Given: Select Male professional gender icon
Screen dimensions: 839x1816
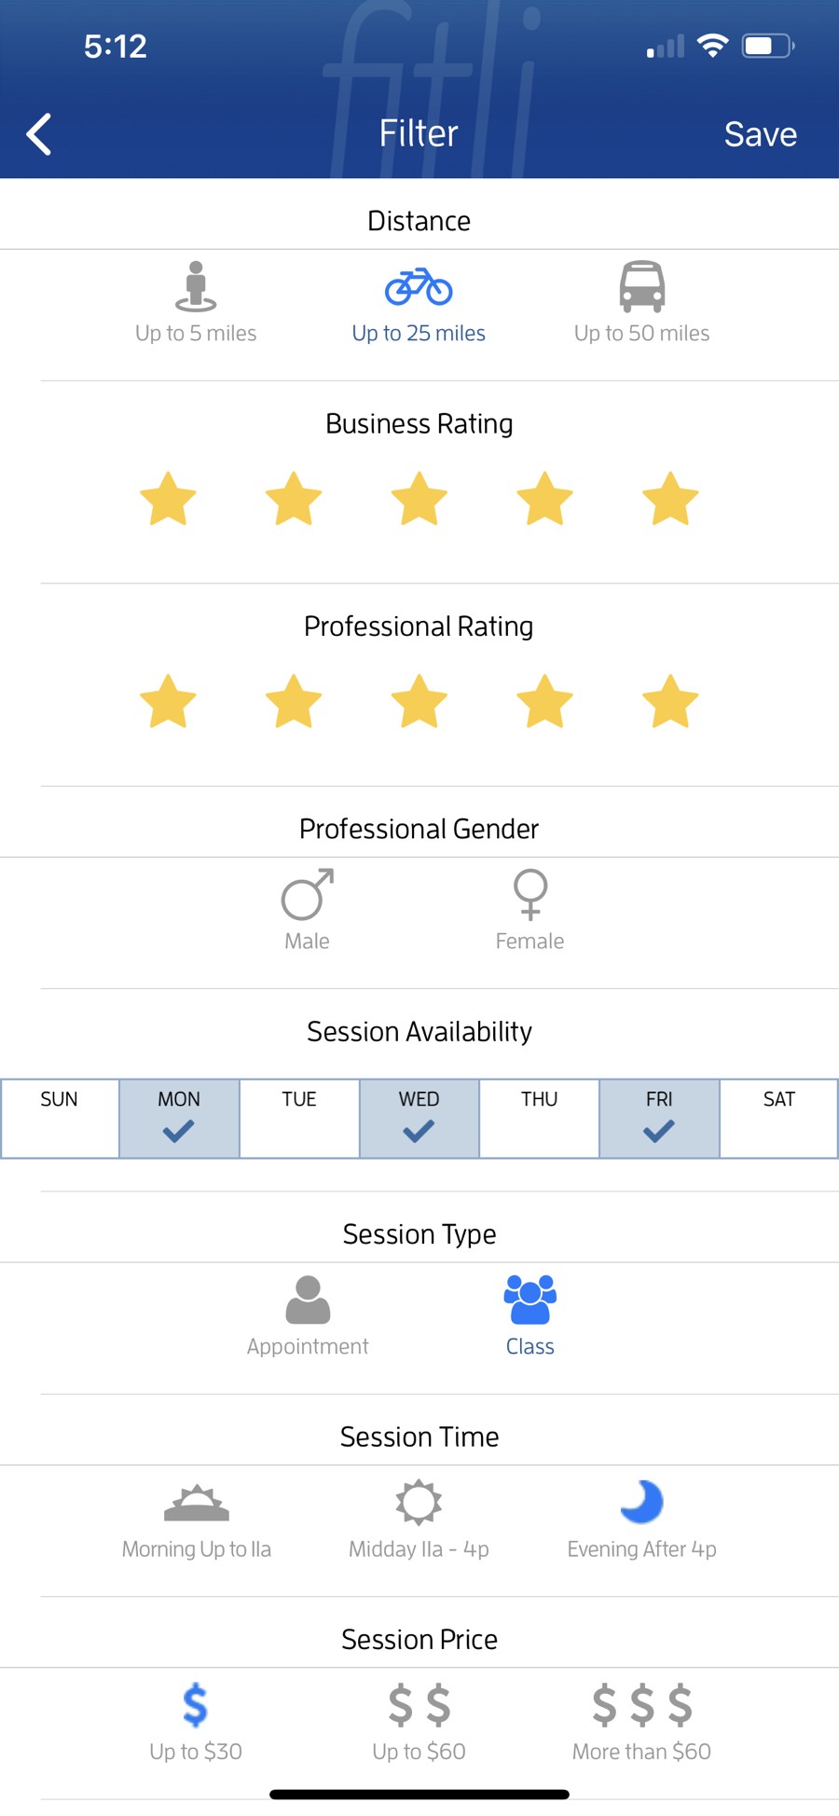Looking at the screenshot, I should pyautogui.click(x=307, y=895).
